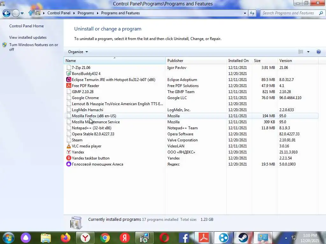Go to Control Panel Home
This screenshot has width=326, height=244.
coord(26,26)
